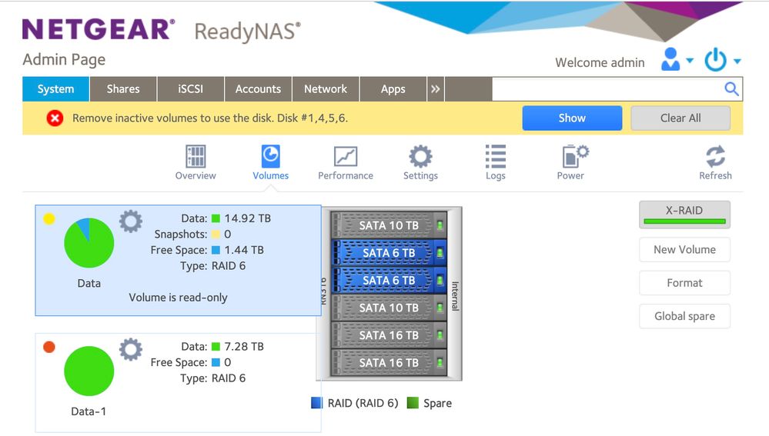769x436 pixels.
Task: Click the Data volume pie chart
Action: [x=89, y=243]
